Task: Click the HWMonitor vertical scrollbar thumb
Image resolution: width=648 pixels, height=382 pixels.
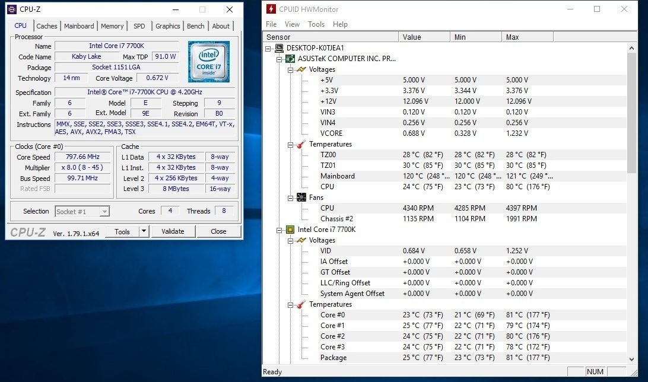Action: pos(631,113)
